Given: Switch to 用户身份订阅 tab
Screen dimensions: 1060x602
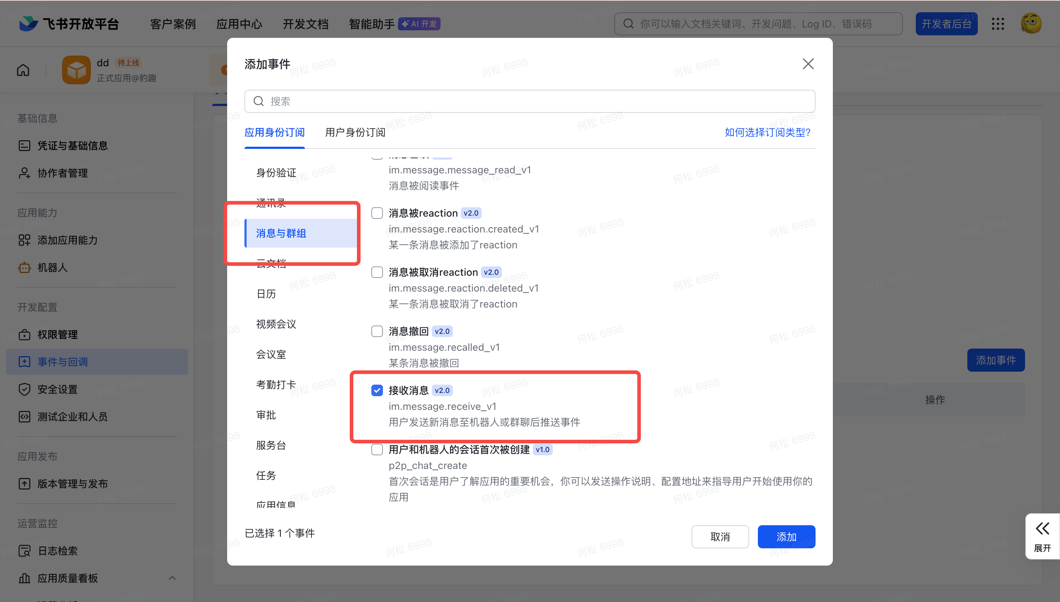Looking at the screenshot, I should click(355, 132).
